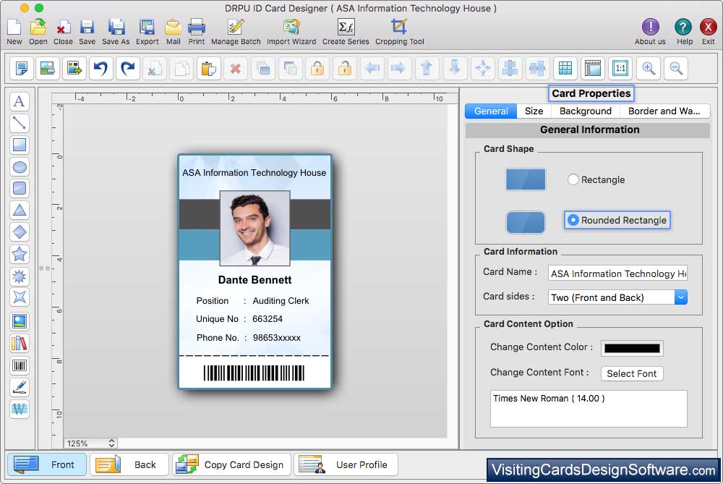Click the black Change Content Color swatch
The image size is (723, 484).
coord(632,349)
